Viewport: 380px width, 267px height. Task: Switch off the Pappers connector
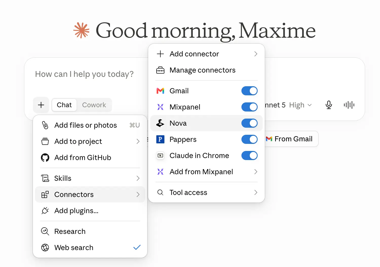click(x=250, y=139)
